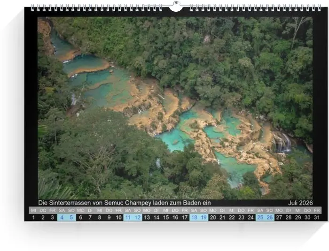Select highlighted Sunday 12
This screenshot has height=251, width=329.
pos(137,217)
